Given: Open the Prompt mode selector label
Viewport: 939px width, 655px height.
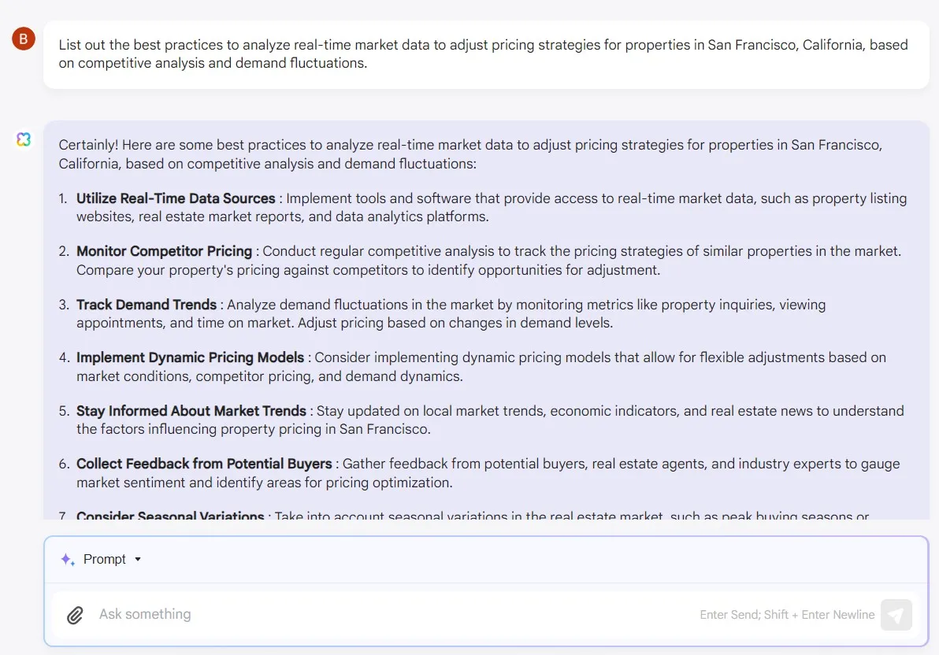Looking at the screenshot, I should (x=105, y=559).
